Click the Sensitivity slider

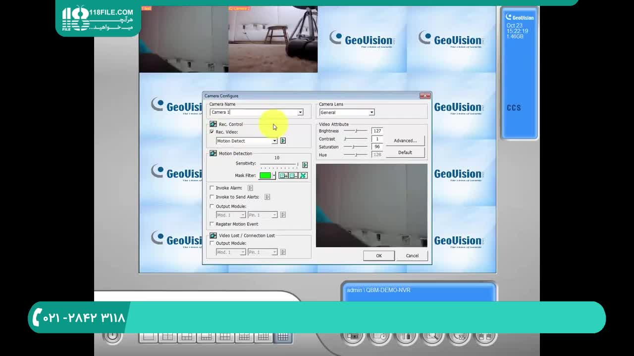pos(279,164)
